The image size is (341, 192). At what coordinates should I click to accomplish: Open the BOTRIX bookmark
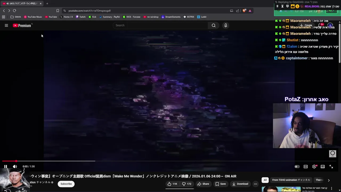tap(189, 17)
